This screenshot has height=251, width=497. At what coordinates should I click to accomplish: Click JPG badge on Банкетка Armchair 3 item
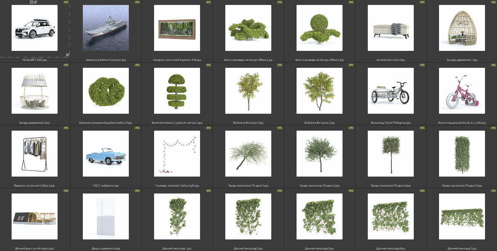(422, 2)
